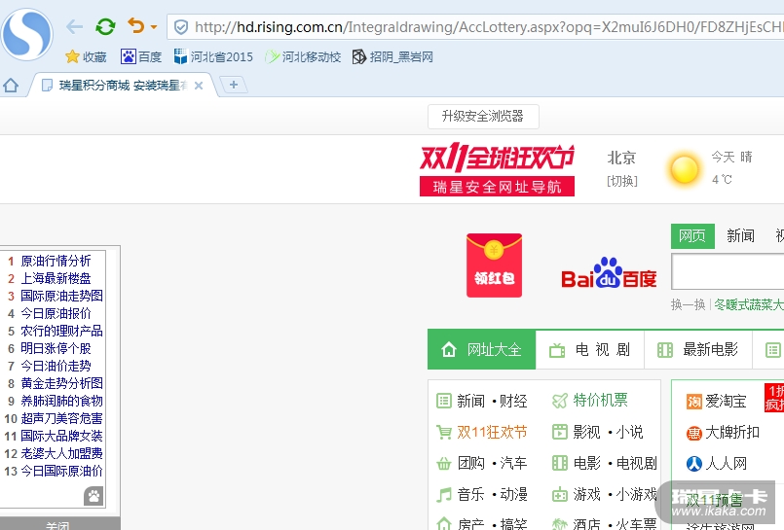
Task: Click 换一换 to refresh suggestions
Action: pos(688,304)
